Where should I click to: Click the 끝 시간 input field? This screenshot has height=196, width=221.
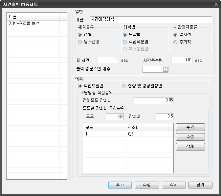tap(108, 60)
